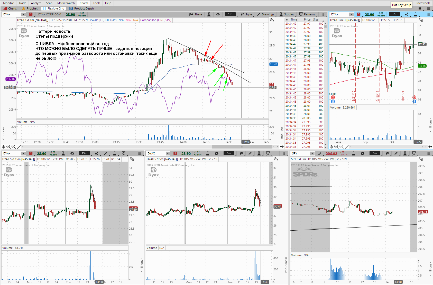The image size is (433, 285).
Task: Toggle status line collapse icon on main chart
Action: click(x=272, y=20)
